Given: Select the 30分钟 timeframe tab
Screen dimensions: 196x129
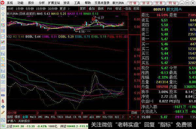Looking at the screenshot, I should click(x=53, y=8).
